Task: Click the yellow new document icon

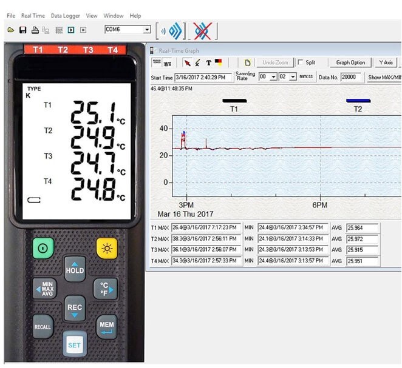Action: pyautogui.click(x=247, y=62)
